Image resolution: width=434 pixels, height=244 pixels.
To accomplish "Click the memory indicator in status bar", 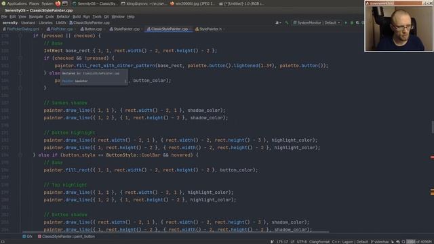I will coord(420,242).
